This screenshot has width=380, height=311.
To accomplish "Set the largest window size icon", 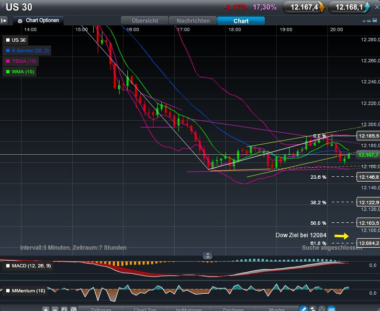I will [x=375, y=21].
